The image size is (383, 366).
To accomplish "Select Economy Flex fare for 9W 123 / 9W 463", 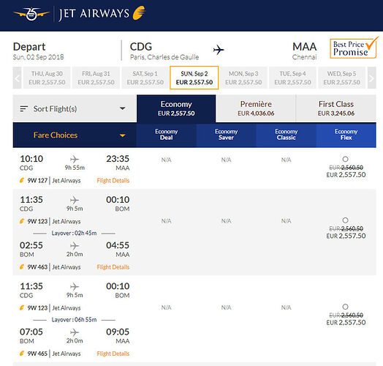I will (x=345, y=220).
